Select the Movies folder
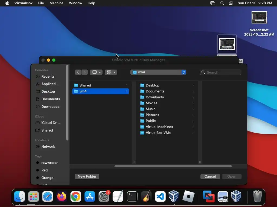 click(x=167, y=103)
